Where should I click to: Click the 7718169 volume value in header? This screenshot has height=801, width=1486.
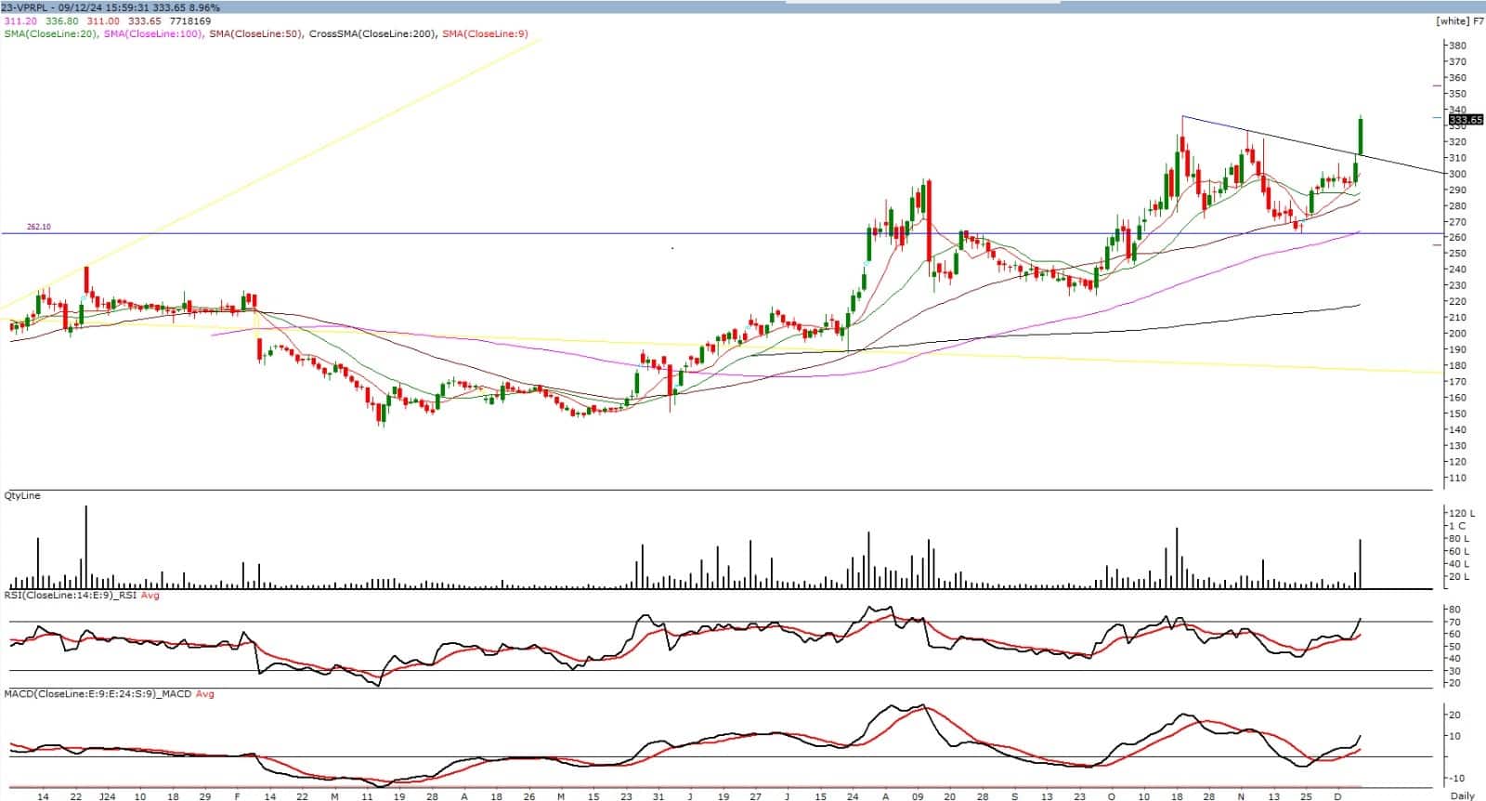tap(189, 20)
